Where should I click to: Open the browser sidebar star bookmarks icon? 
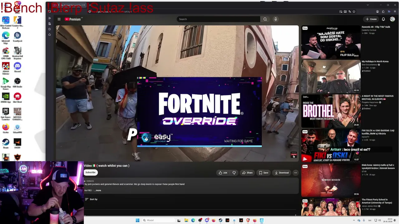point(50,35)
